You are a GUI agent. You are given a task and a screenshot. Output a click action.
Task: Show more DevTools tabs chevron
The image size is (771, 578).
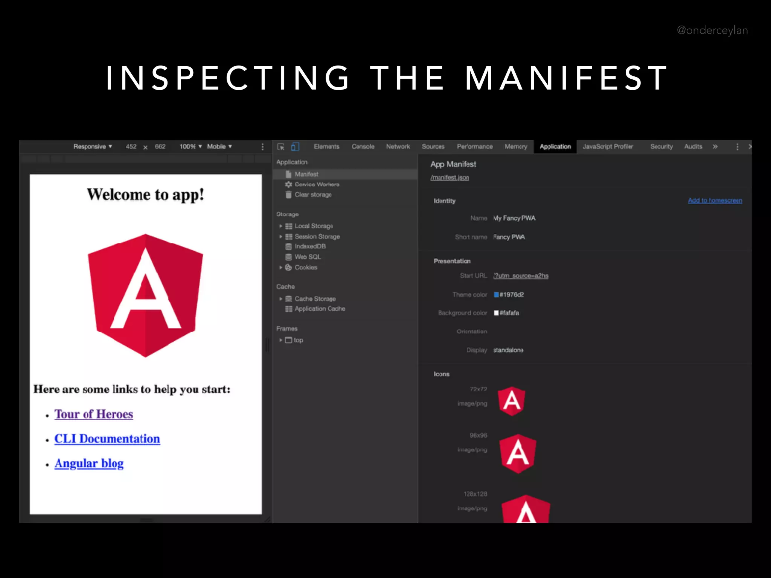click(x=715, y=147)
